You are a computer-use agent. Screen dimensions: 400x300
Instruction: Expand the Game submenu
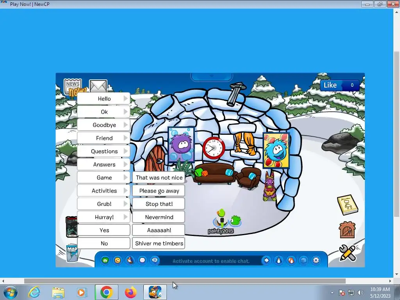point(104,178)
